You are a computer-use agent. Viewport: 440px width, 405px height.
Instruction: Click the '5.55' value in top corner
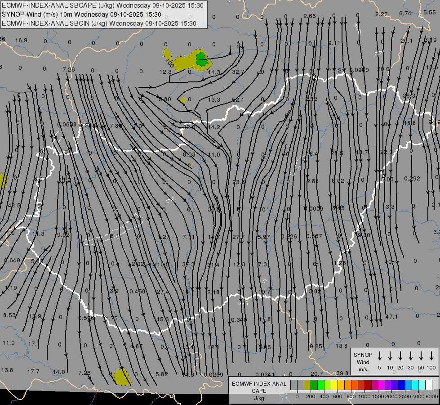[430, 12]
